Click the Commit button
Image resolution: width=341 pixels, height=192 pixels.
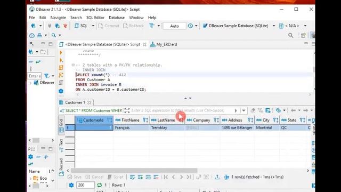(x=109, y=26)
